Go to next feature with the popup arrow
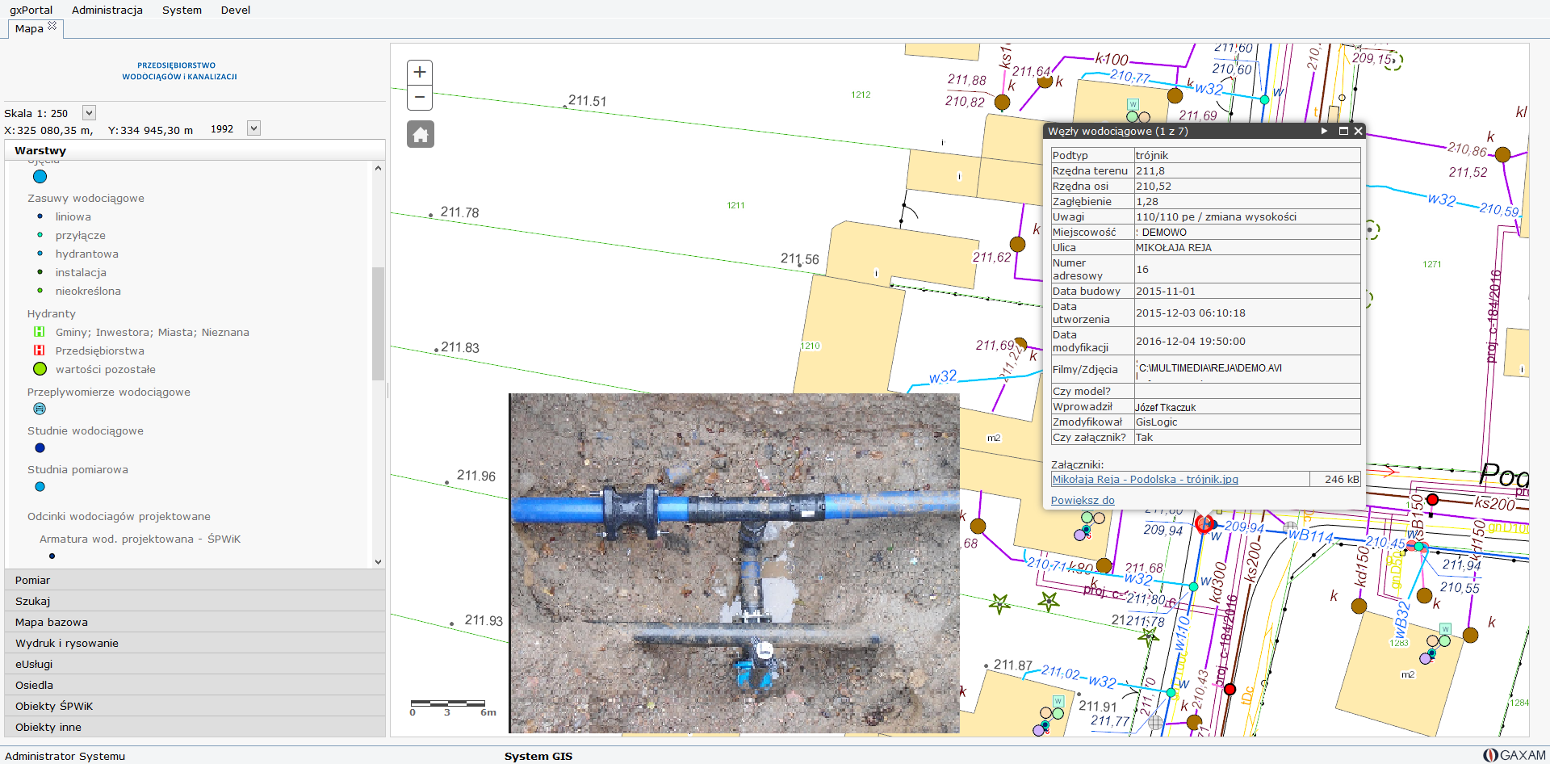This screenshot has height=764, width=1550. click(1324, 131)
